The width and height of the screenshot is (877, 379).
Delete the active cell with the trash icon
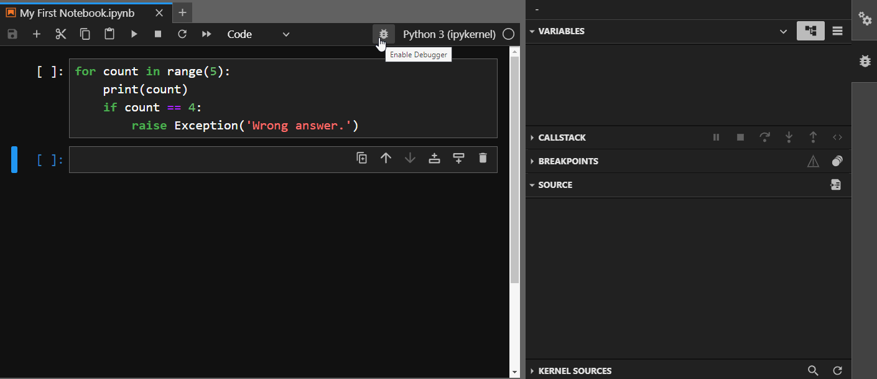click(x=483, y=158)
